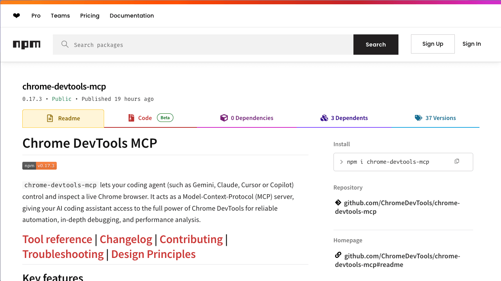Viewport: 501px width, 281px height.
Task: Open Documentation in the top menu
Action: 132,16
